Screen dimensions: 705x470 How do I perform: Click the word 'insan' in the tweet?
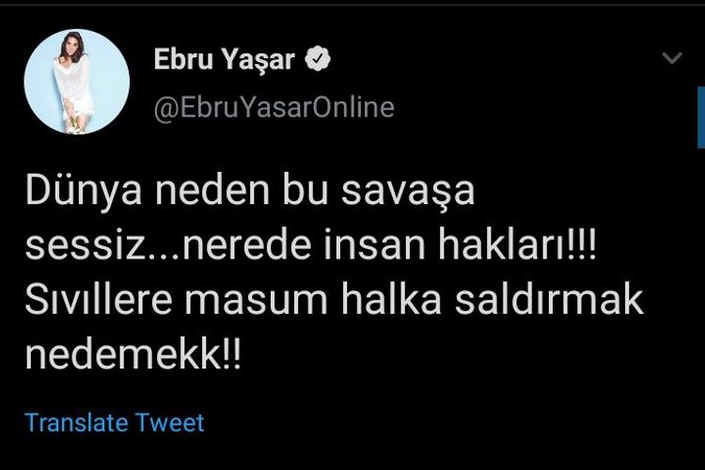pos(374,246)
